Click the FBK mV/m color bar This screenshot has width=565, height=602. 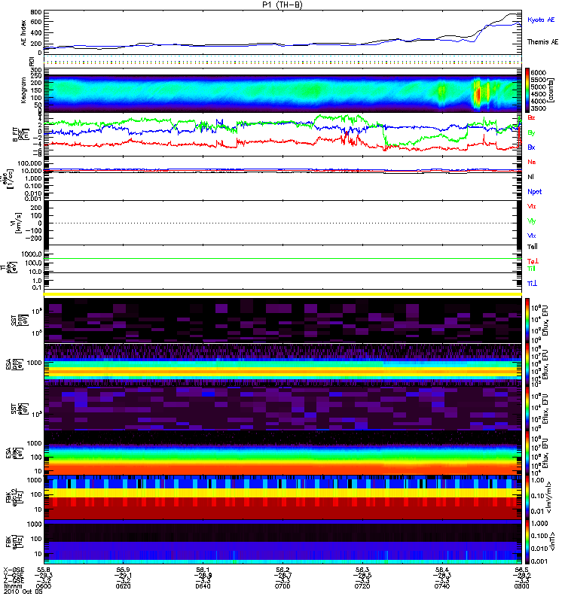click(x=527, y=497)
